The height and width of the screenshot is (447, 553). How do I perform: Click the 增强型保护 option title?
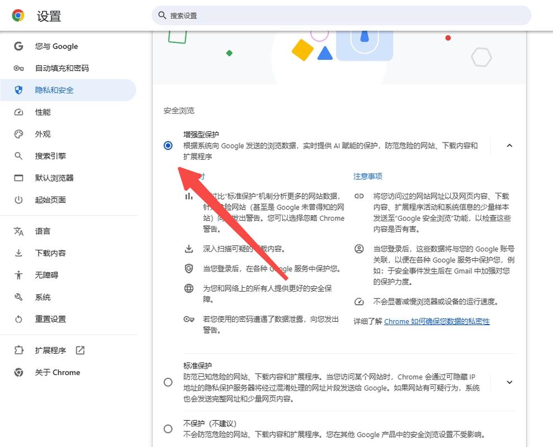click(201, 135)
